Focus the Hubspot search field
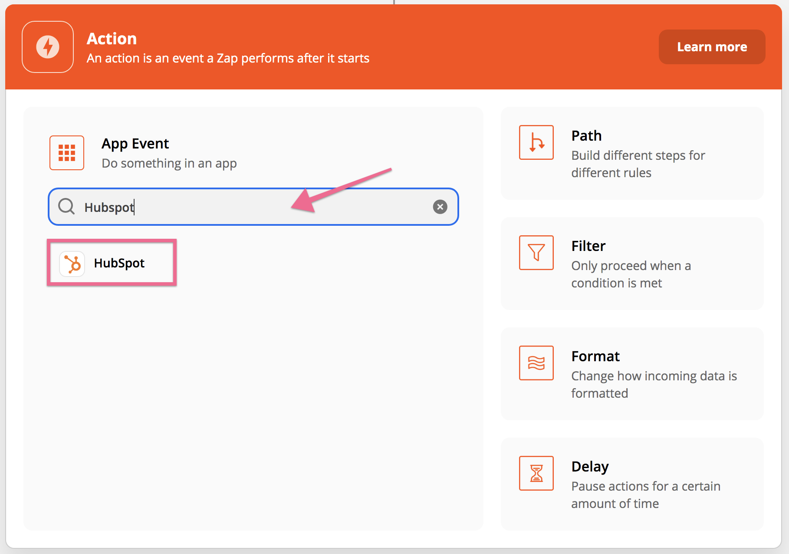 pos(253,207)
